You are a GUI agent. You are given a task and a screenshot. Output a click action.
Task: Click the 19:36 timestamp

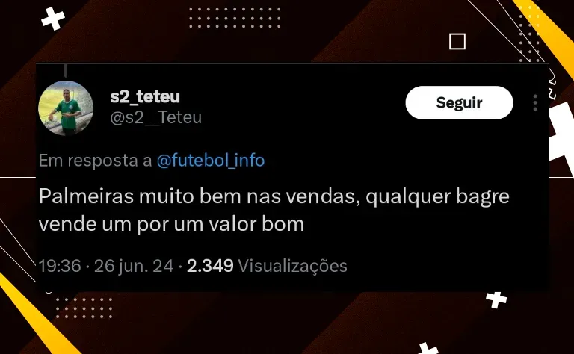click(x=60, y=266)
